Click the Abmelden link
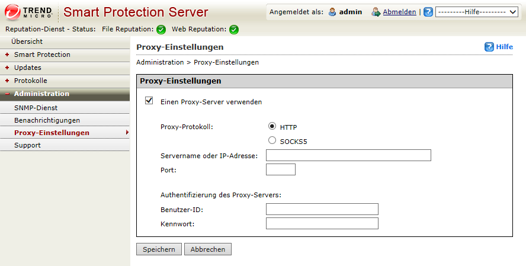526x266 pixels. (x=399, y=12)
